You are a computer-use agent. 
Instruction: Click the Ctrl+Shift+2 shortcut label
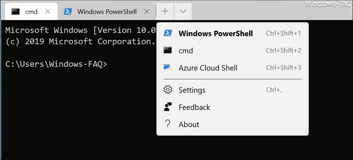click(283, 50)
